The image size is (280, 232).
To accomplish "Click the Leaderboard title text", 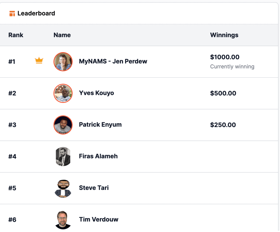I will pyautogui.click(x=36, y=13).
